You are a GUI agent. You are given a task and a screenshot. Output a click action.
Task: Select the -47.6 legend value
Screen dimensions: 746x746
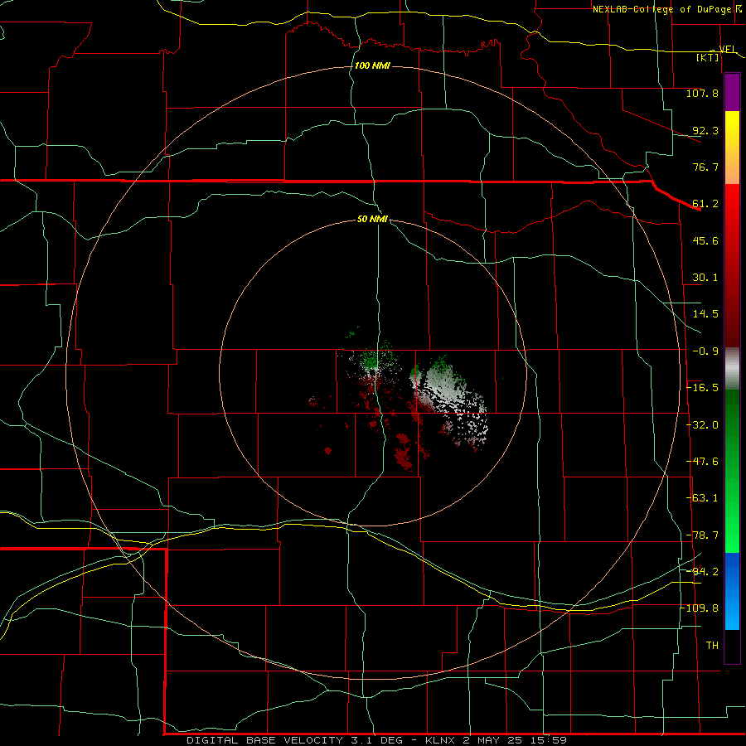point(702,462)
